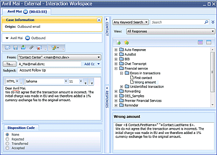217x155 pixels.
Task: Open the HTML format dropdown
Action: pos(17,81)
